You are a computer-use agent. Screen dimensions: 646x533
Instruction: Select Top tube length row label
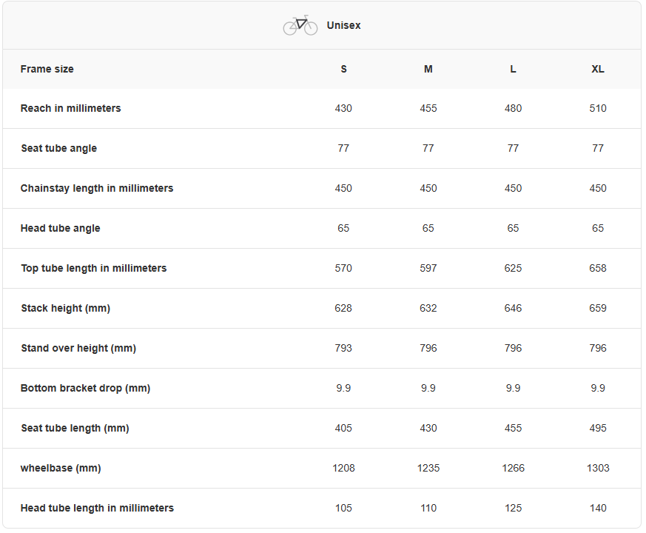click(x=94, y=268)
